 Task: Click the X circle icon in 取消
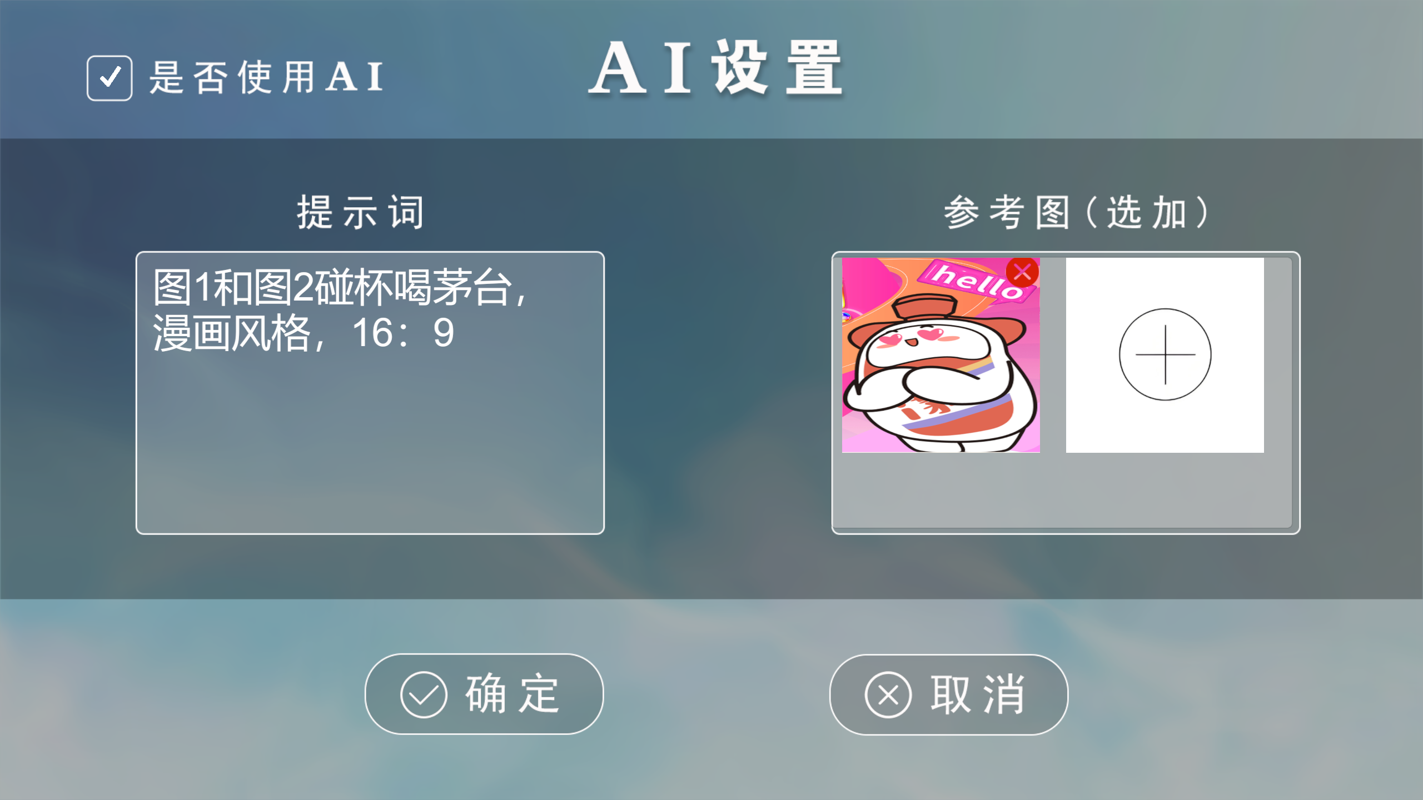(888, 695)
